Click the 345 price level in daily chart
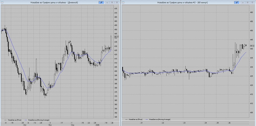 116,117
